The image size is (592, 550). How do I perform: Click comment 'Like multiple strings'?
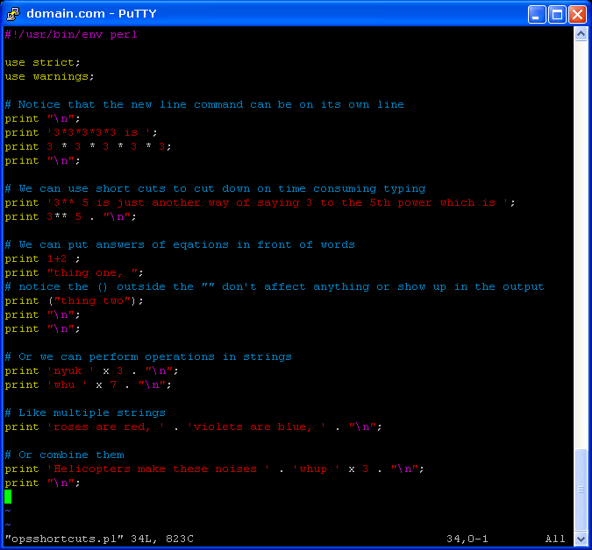[x=85, y=413]
